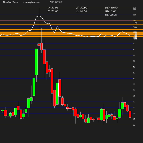Click the high value 'H: 37.00'
Image resolution: width=143 pixels, height=143 pixels.
coord(82,8)
